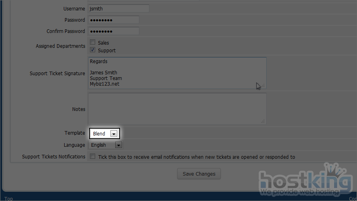Select the Confirm Password field
The height and width of the screenshot is (201, 357).
point(114,31)
